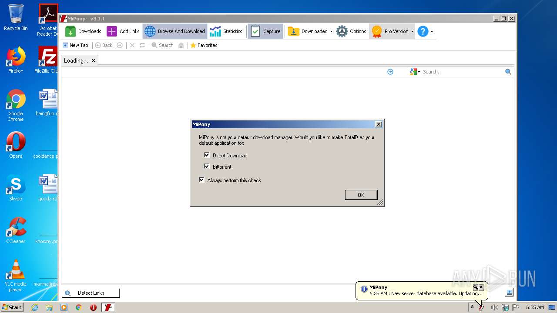The height and width of the screenshot is (313, 557).
Task: Click the Pro Version badge
Action: (x=390, y=31)
